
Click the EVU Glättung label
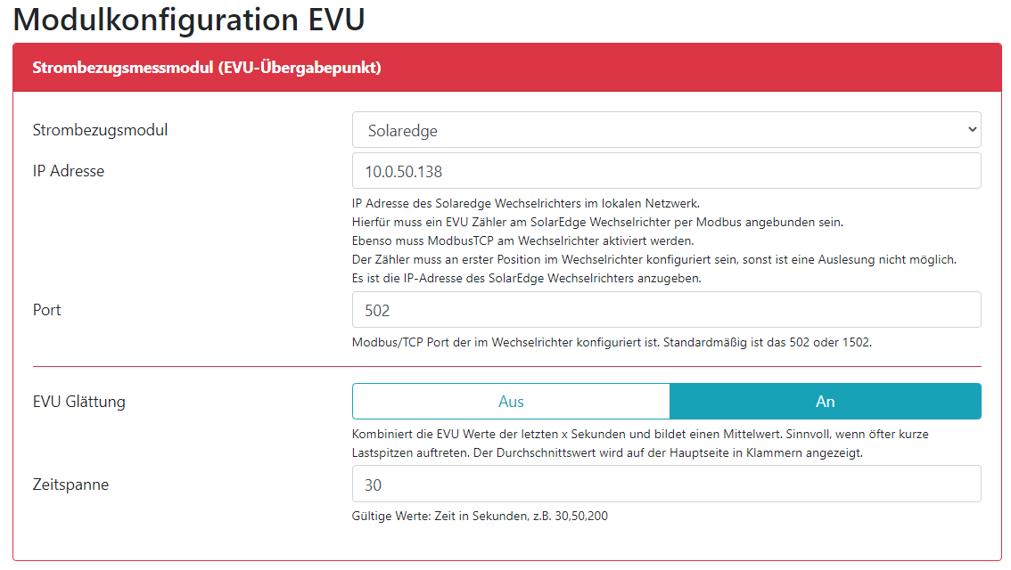tap(79, 402)
